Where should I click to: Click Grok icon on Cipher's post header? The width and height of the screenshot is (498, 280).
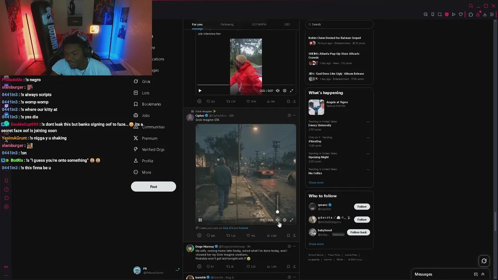(289, 115)
